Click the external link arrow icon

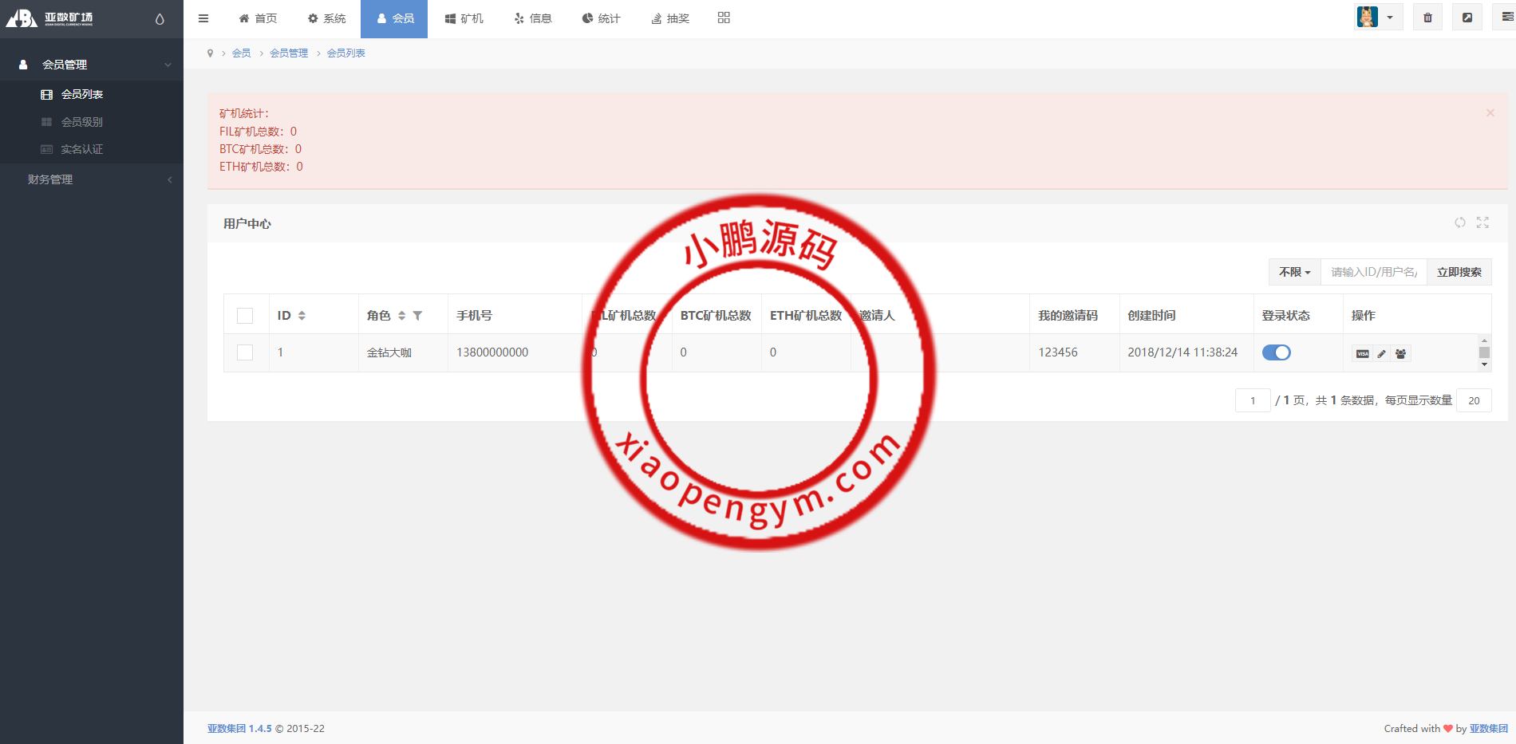tap(1467, 18)
